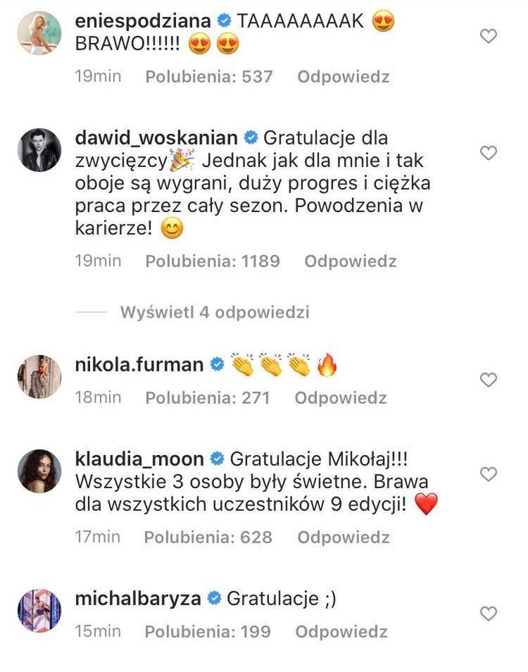
Task: Reply to michalbaryza's comment
Action: 341,631
